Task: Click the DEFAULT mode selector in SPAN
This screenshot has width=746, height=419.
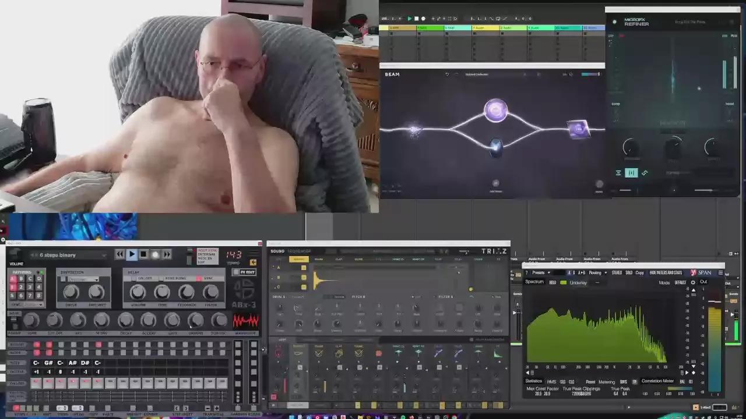Action: (x=680, y=282)
